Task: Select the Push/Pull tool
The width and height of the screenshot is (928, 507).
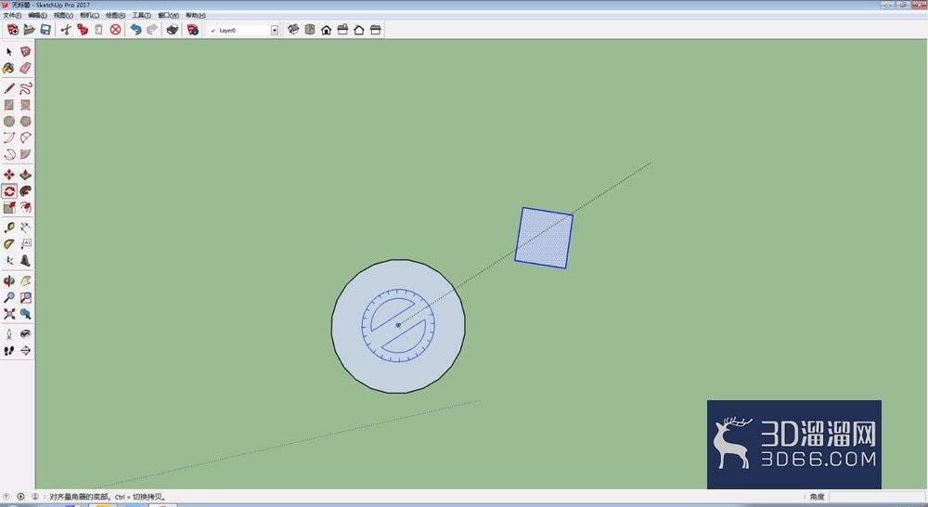Action: (x=25, y=175)
